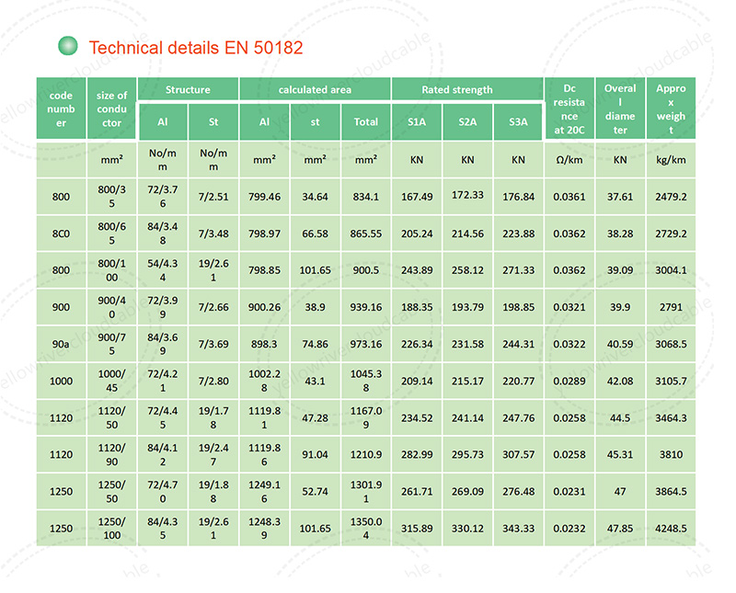Click the 'S2A' sub-header

(x=467, y=122)
